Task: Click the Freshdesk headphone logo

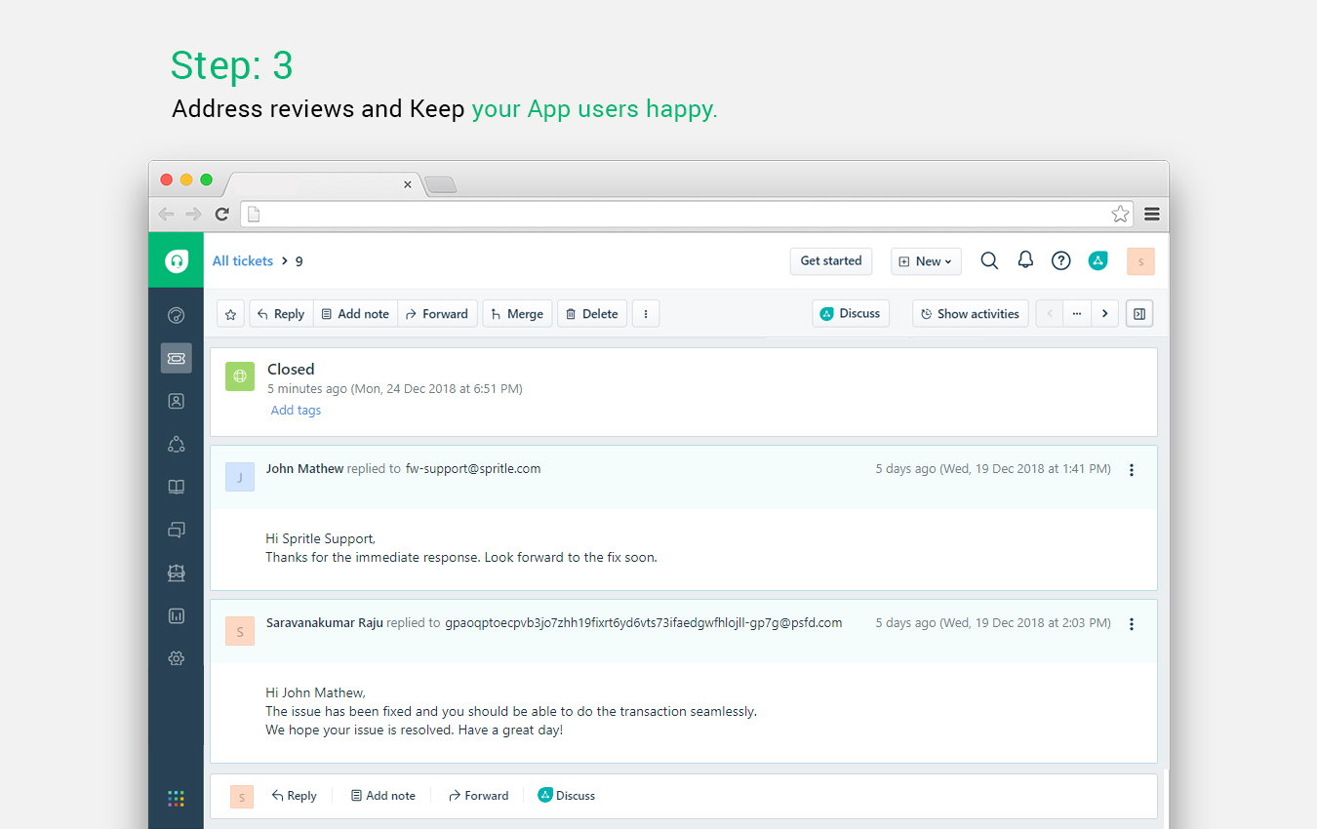Action: click(x=177, y=260)
